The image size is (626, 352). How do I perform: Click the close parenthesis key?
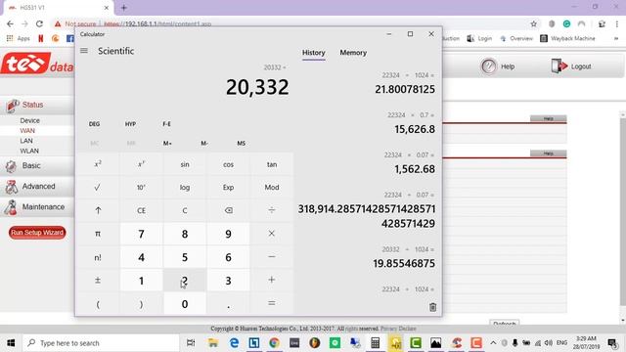click(141, 304)
